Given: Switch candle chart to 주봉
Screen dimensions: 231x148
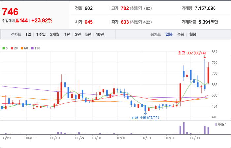Looking at the screenshot, I should (x=181, y=35).
